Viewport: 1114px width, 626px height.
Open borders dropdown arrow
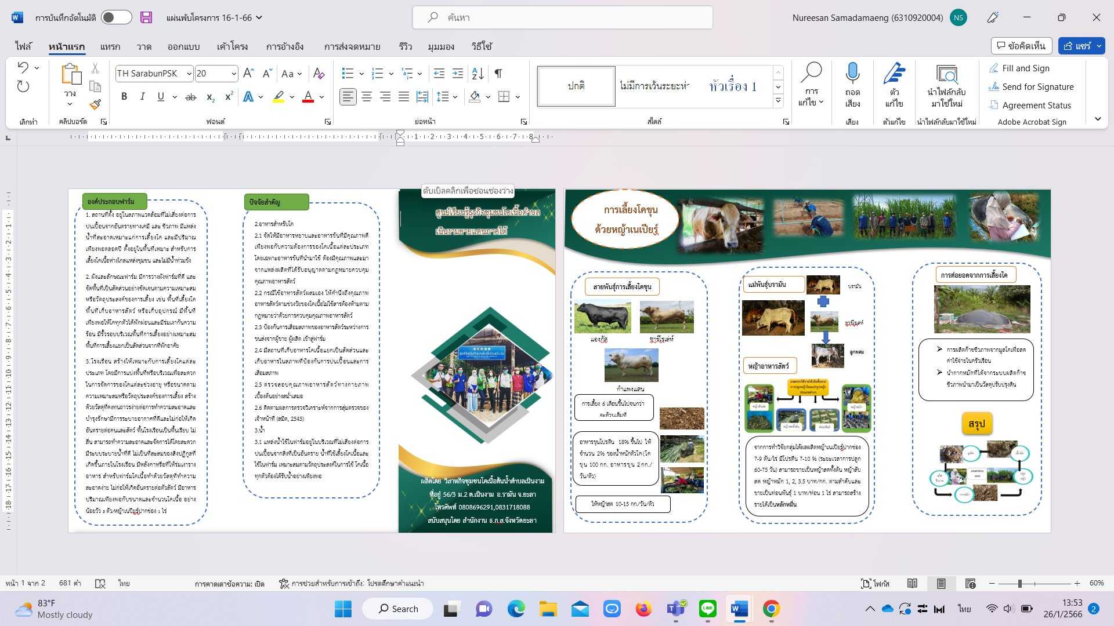point(518,97)
